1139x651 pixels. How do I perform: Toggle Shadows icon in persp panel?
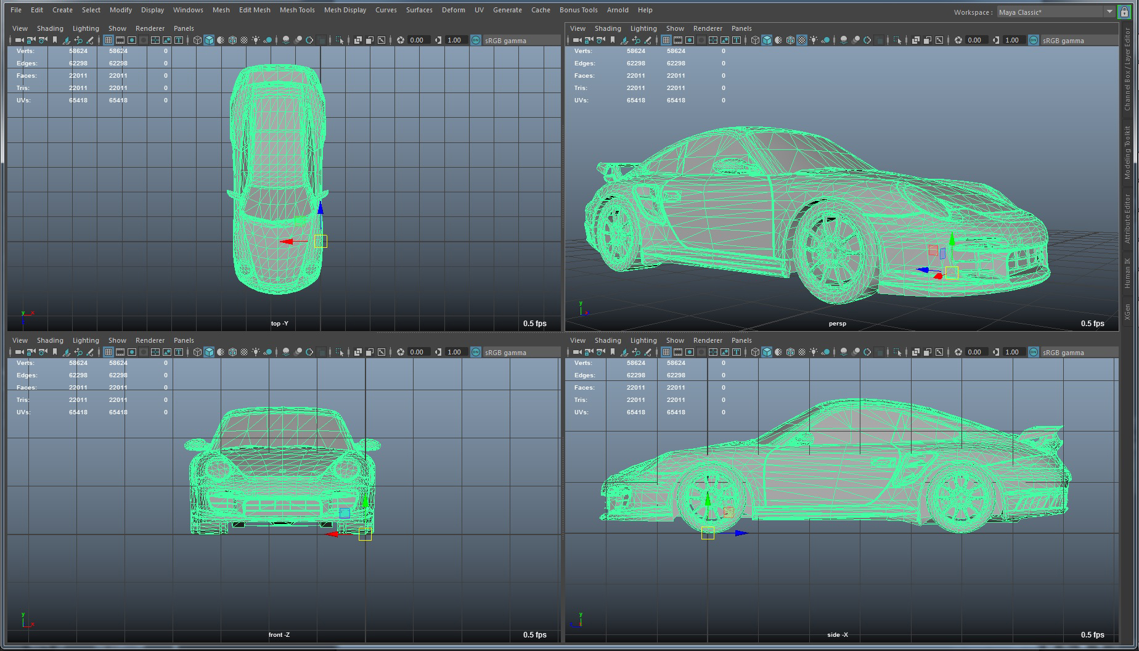click(x=825, y=40)
